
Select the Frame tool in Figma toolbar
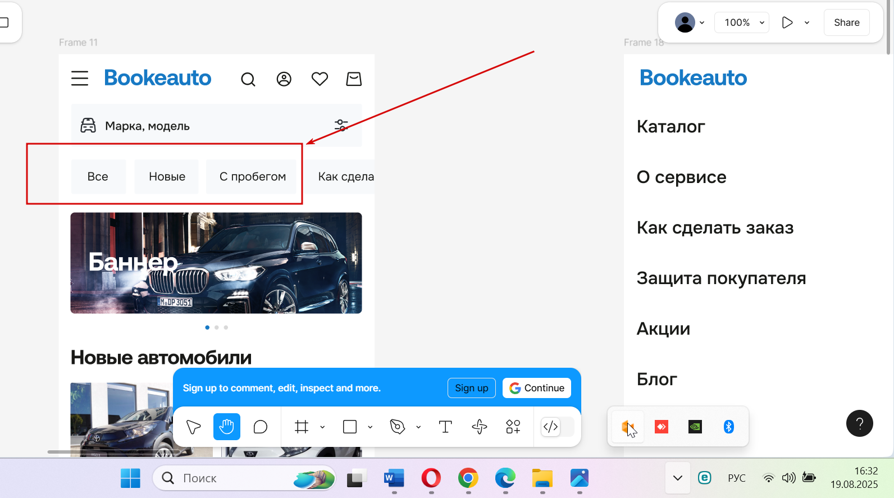click(x=302, y=427)
